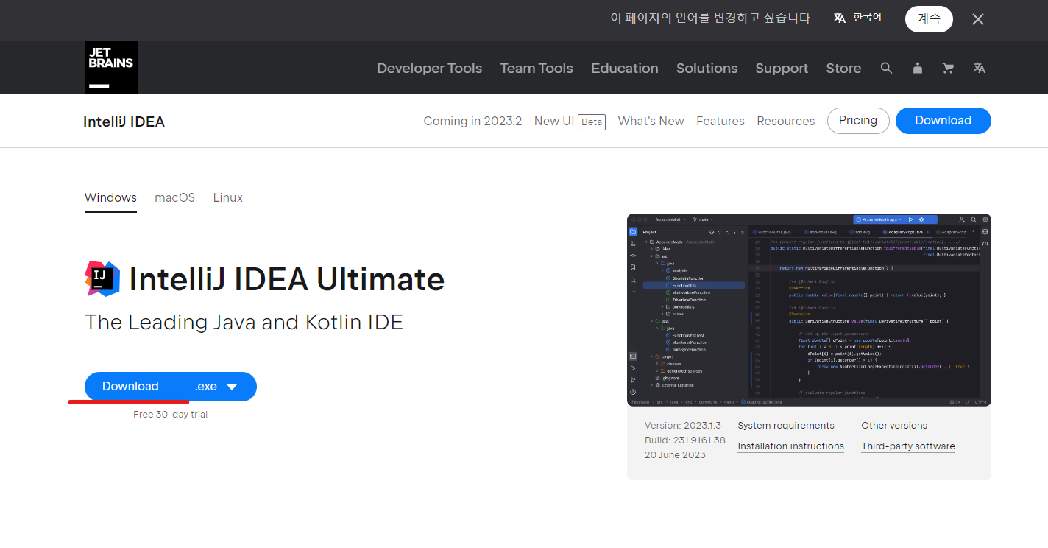
Task: Open Installation instructions link
Action: (790, 446)
